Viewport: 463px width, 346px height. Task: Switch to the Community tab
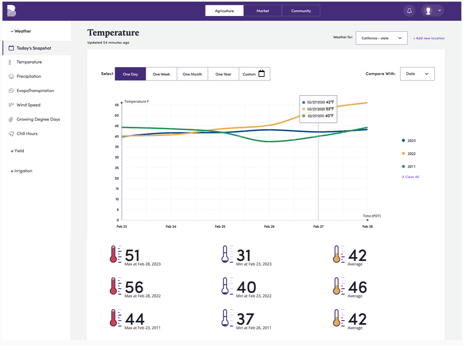point(301,11)
